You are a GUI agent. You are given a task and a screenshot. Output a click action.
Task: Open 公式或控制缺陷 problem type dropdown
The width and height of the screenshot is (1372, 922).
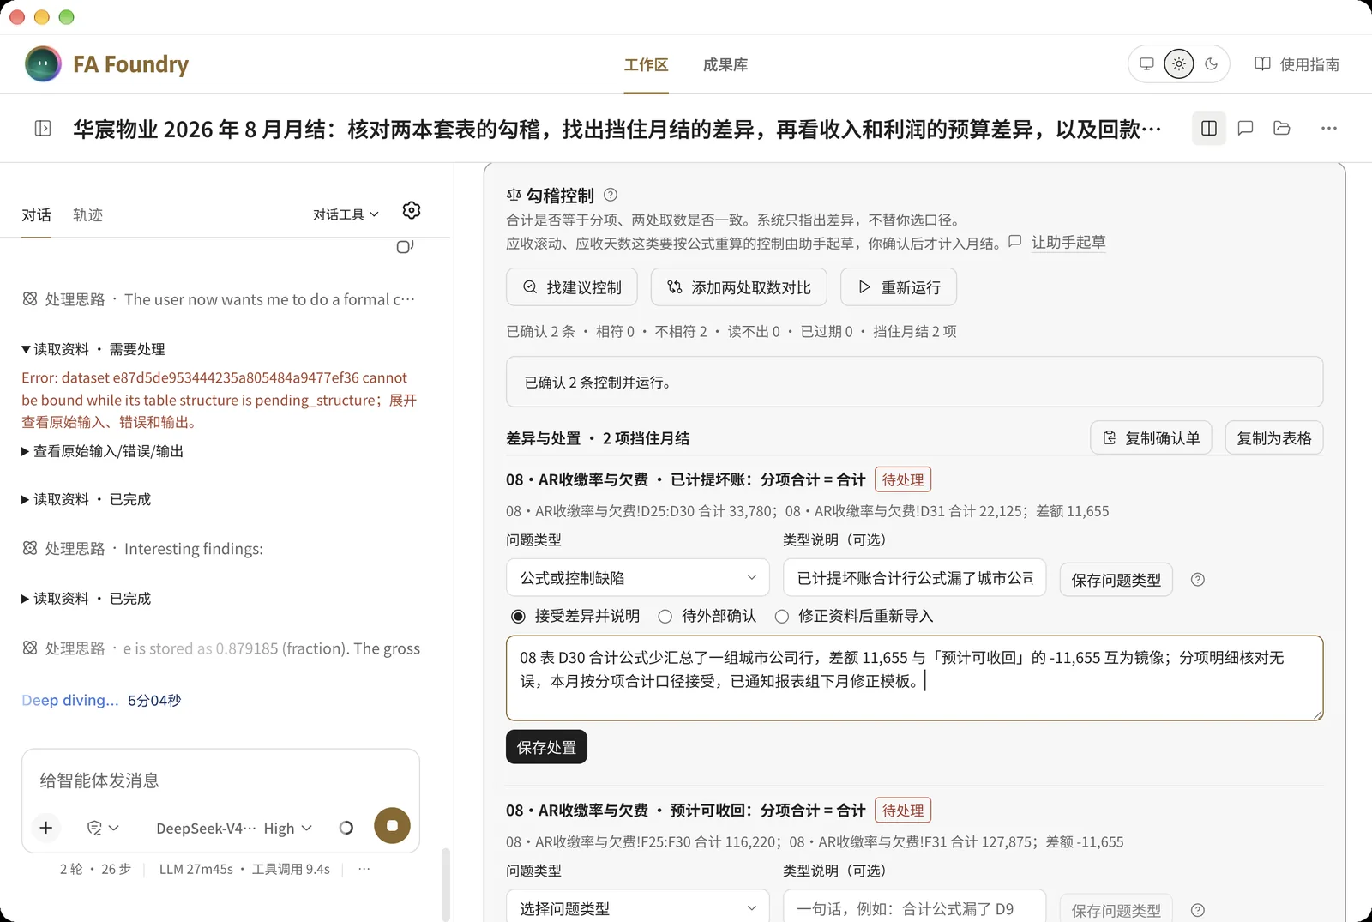click(638, 578)
